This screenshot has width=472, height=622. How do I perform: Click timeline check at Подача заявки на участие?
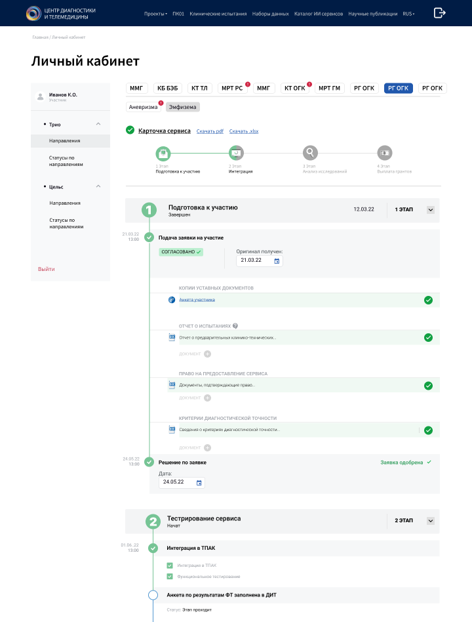pos(149,238)
